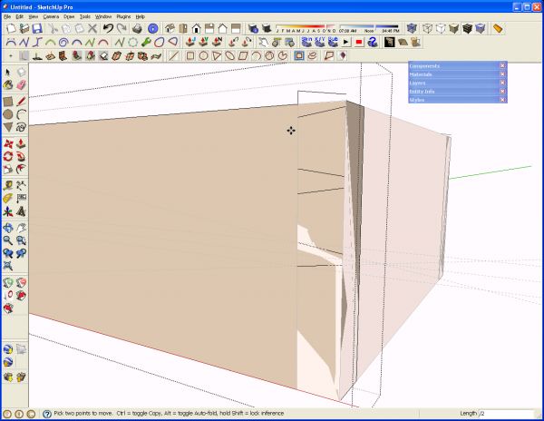Image resolution: width=544 pixels, height=421 pixels.
Task: Activate the Orbit camera tool
Action: 8,228
